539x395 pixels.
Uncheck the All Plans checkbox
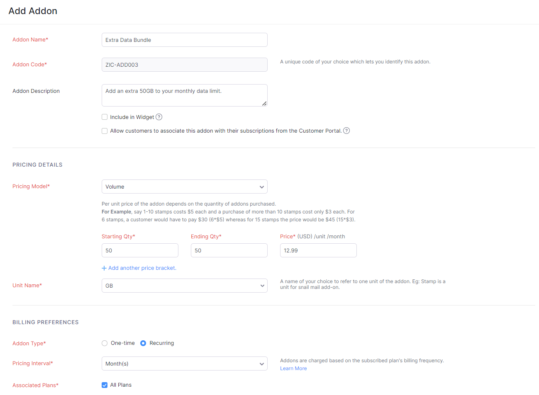105,385
